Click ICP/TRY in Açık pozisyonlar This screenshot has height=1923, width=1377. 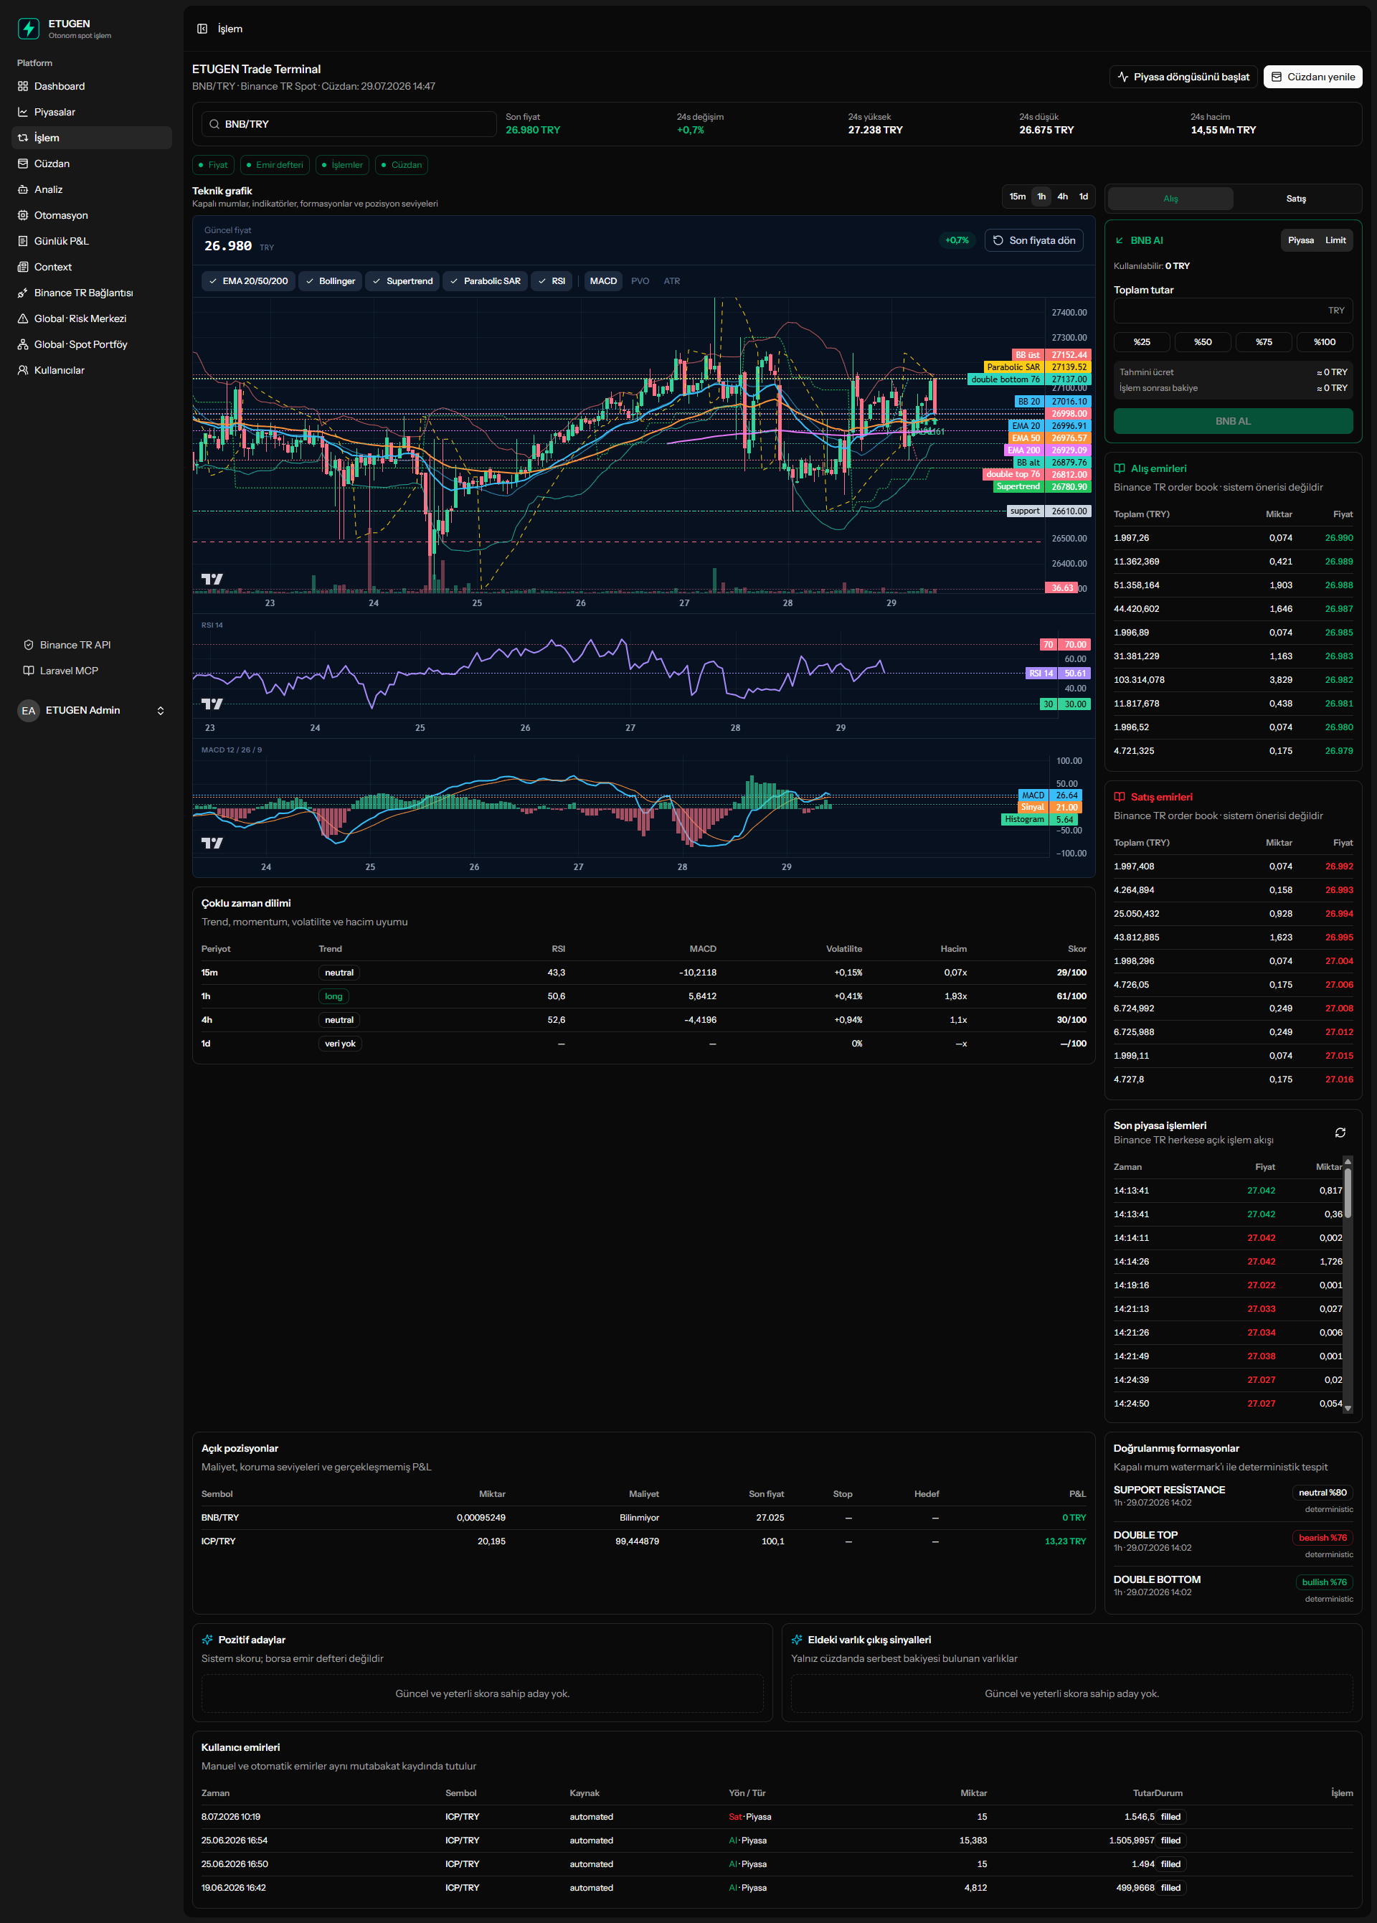pos(218,1541)
